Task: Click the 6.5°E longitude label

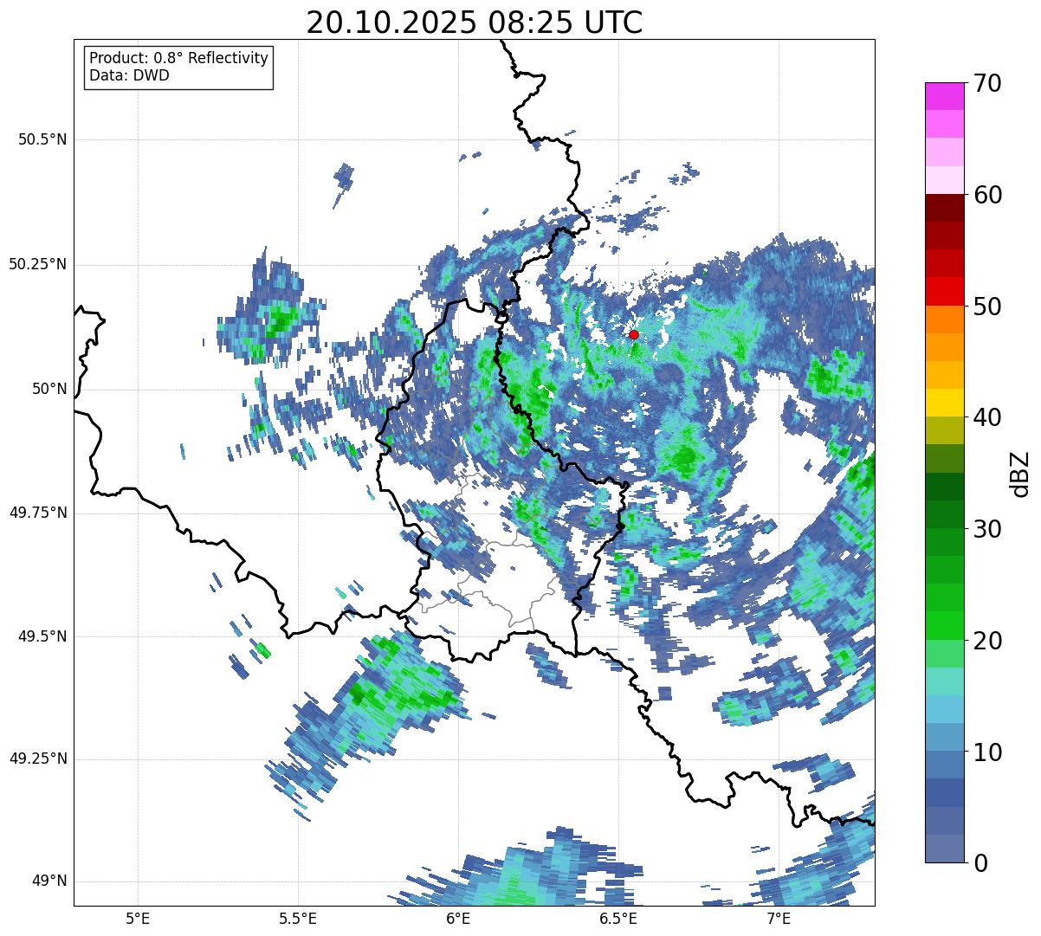Action: coord(618,919)
